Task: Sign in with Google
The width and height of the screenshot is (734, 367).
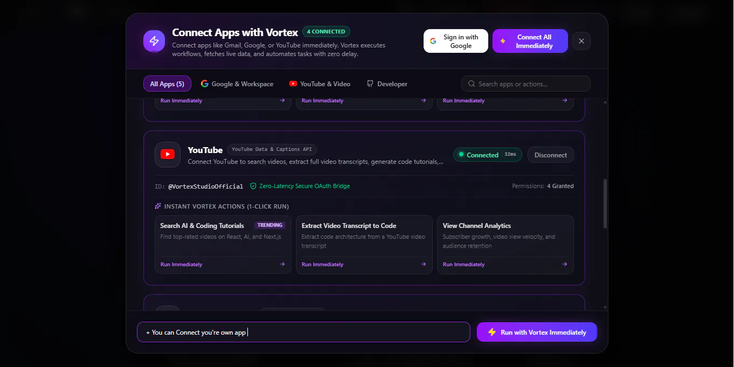Action: click(456, 41)
